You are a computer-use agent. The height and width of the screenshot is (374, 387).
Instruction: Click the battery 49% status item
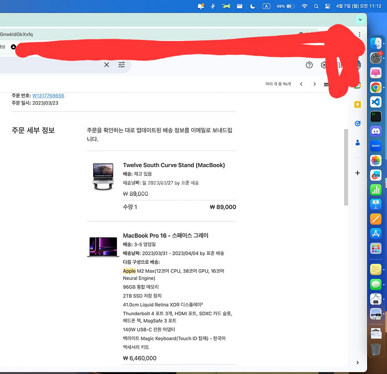point(285,6)
